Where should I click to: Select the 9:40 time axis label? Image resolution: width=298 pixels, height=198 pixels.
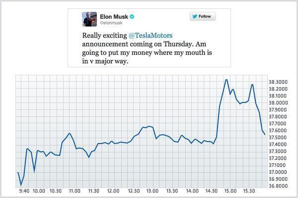pos(24,190)
